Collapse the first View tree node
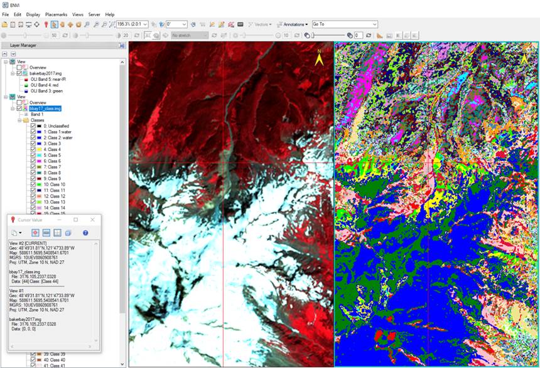Image resolution: width=540 pixels, height=368 pixels. [6, 62]
